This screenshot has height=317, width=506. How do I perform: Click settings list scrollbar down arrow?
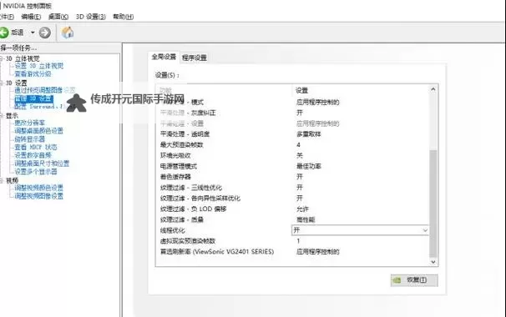pos(433,262)
